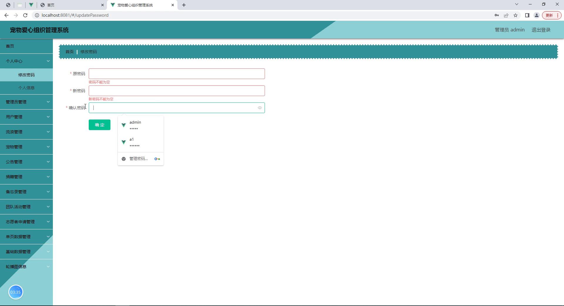Click the 确定 submit button
The image size is (564, 306).
click(x=100, y=125)
